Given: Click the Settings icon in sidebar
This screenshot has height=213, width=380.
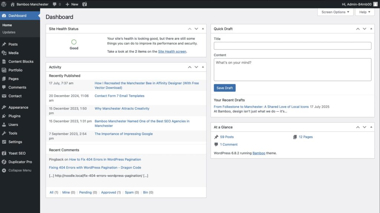Looking at the screenshot, I should (4, 142).
